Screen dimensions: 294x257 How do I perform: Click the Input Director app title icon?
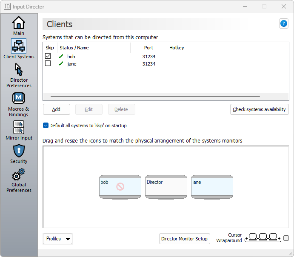pos(7,6)
